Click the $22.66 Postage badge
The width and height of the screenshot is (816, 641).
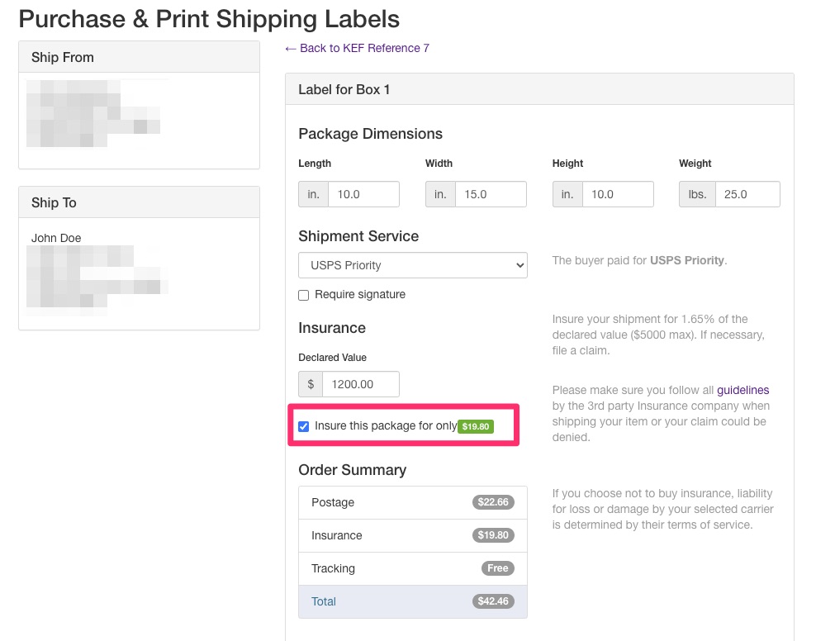[493, 502]
